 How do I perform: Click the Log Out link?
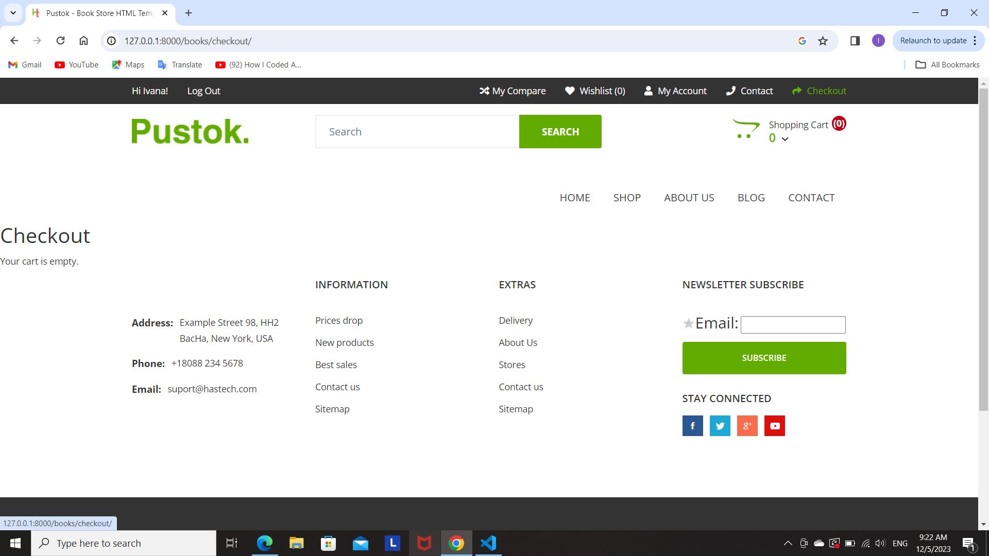(x=203, y=91)
